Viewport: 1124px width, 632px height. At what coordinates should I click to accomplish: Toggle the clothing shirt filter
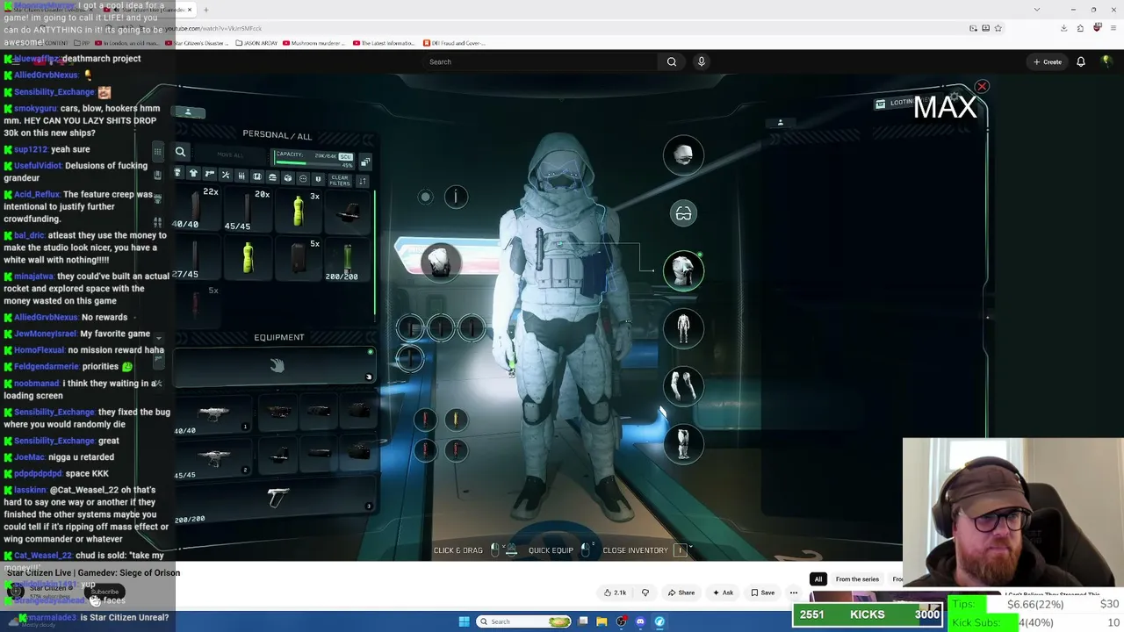[193, 174]
